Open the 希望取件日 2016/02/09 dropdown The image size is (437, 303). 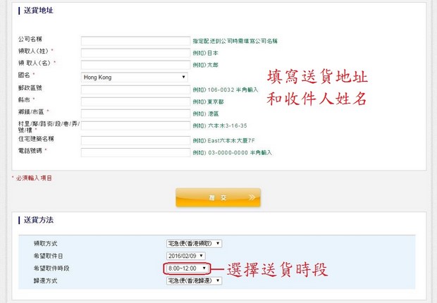(x=186, y=256)
